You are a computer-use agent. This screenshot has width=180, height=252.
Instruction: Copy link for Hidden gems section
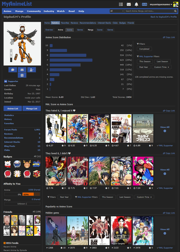(169, 213)
